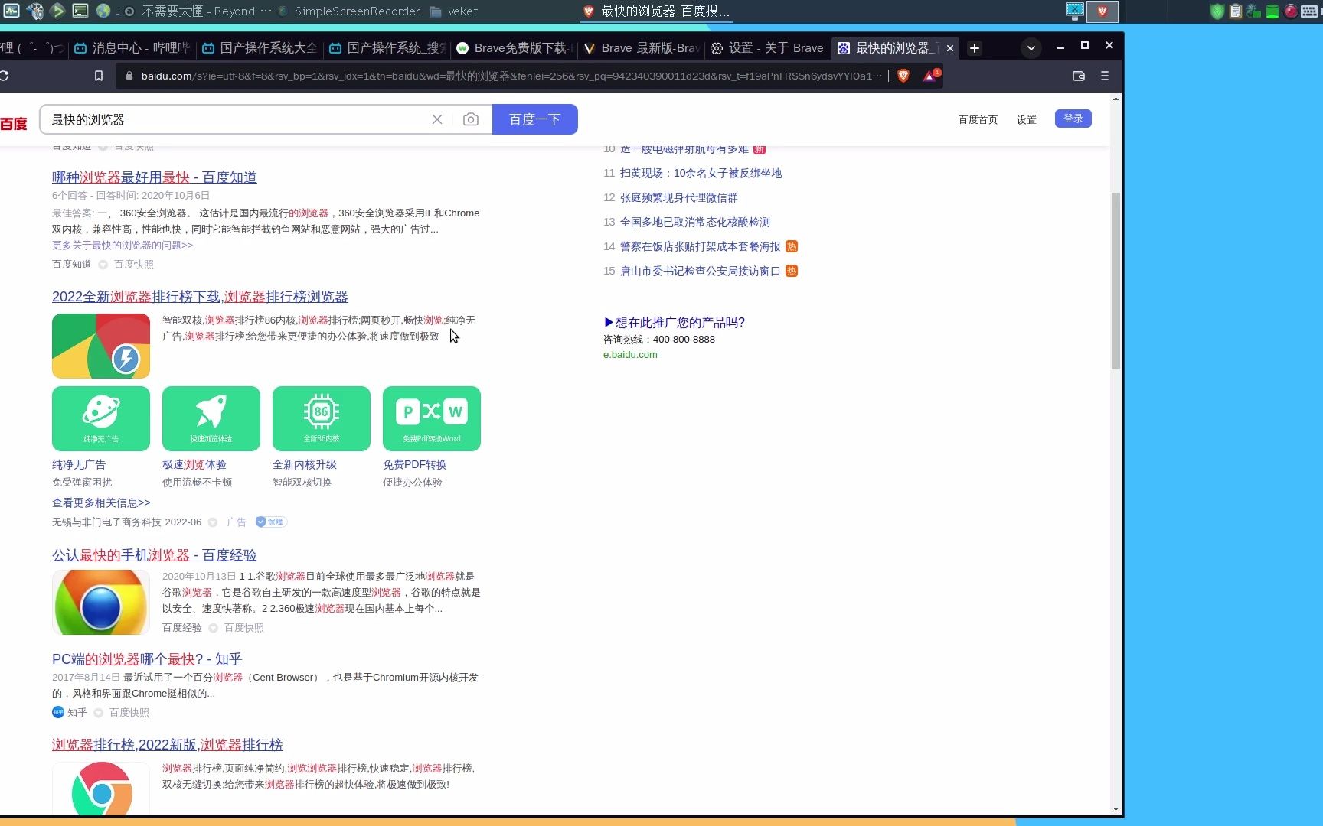Screen dimensions: 1323x826
Task: Expand the tab search dropdown next to tabs
Action: [x=1031, y=47]
